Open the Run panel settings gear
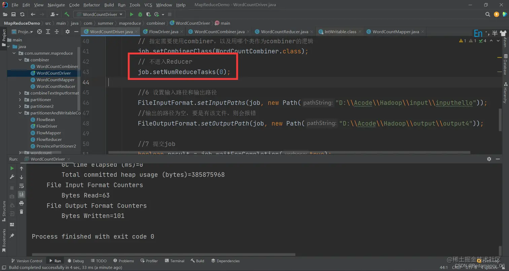Image resolution: width=509 pixels, height=271 pixels. pos(489,159)
